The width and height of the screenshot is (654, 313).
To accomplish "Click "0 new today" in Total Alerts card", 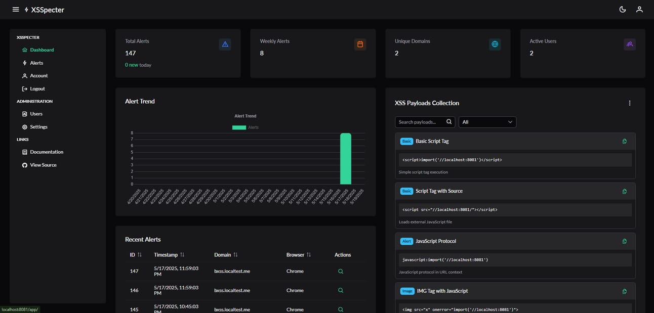I will coord(138,65).
